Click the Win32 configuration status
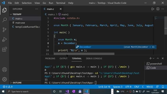 [150, 87]
